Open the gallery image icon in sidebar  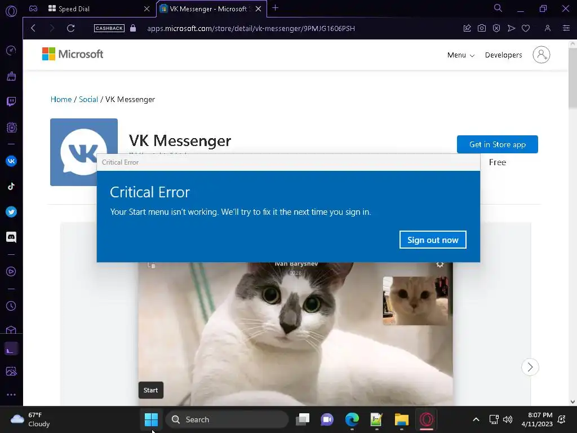tap(11, 371)
